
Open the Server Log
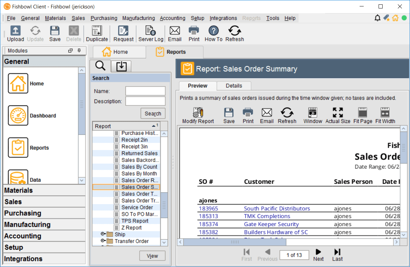point(151,33)
